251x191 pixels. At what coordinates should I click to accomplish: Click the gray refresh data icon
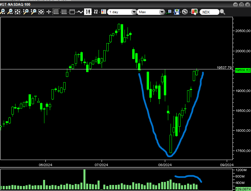(185, 12)
